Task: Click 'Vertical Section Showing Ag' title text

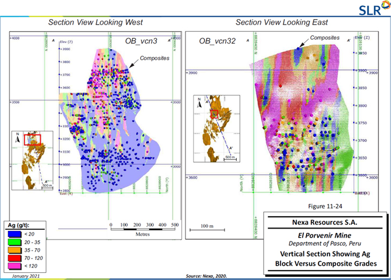Action: point(325,254)
